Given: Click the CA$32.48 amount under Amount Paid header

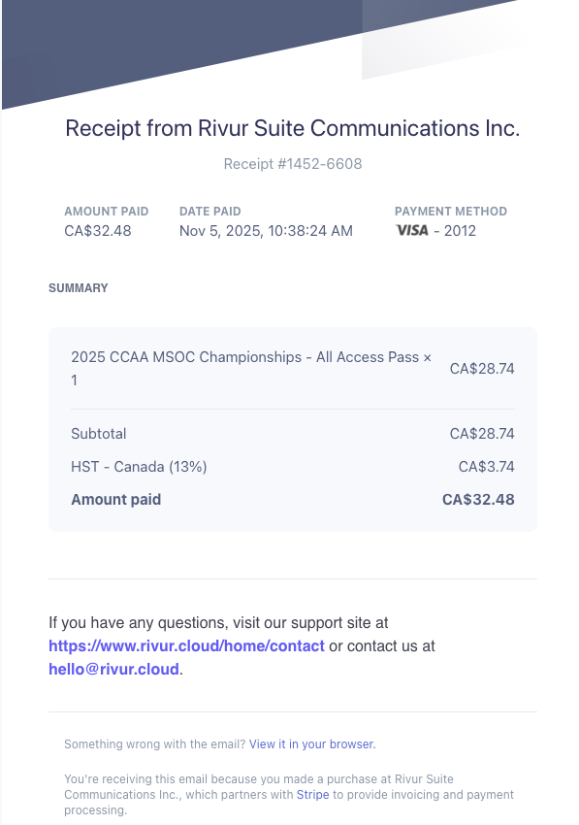Looking at the screenshot, I should tap(98, 230).
